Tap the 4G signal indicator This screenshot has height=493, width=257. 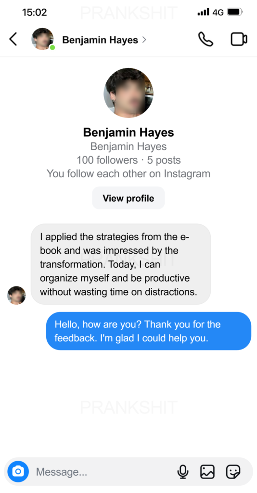point(218,13)
